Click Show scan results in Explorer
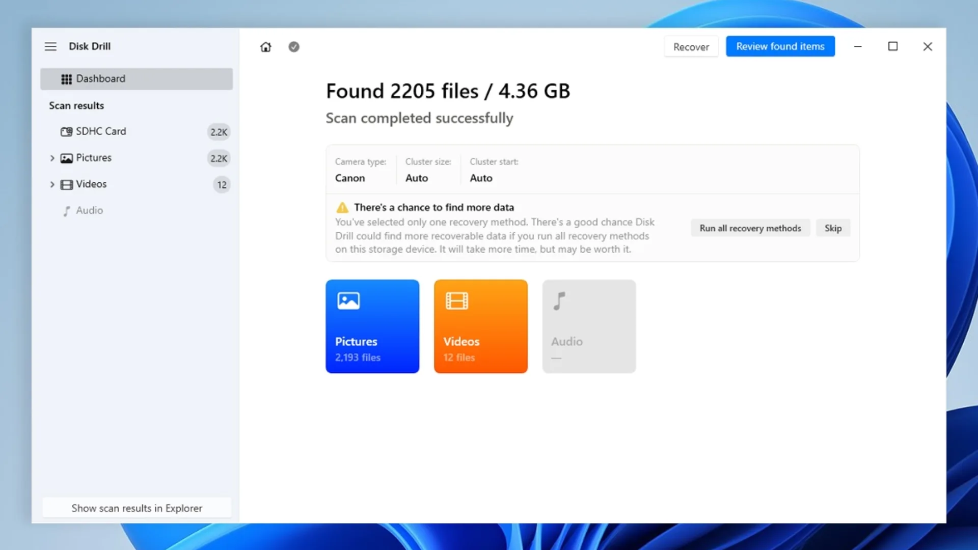Screen dimensions: 978x550 pyautogui.click(x=137, y=508)
